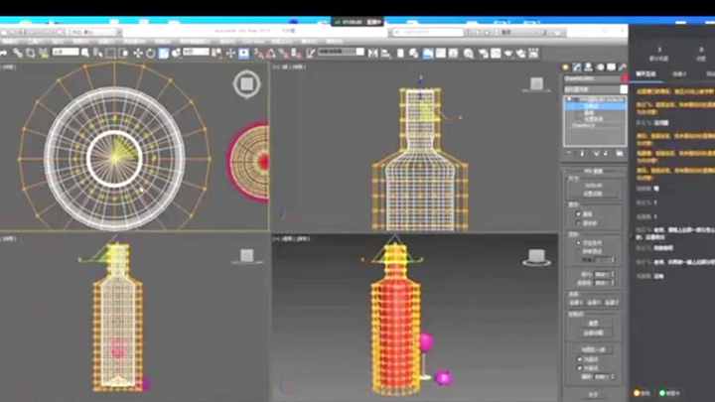Collapse the top modifier in the stack

pos(569,99)
